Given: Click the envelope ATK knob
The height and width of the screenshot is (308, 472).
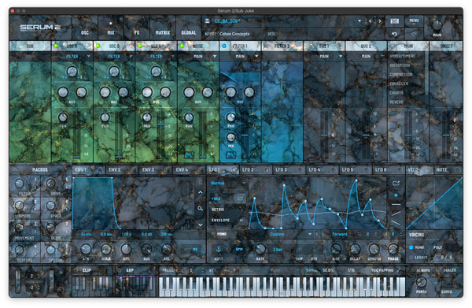Looking at the screenshot, I should click(x=86, y=249).
